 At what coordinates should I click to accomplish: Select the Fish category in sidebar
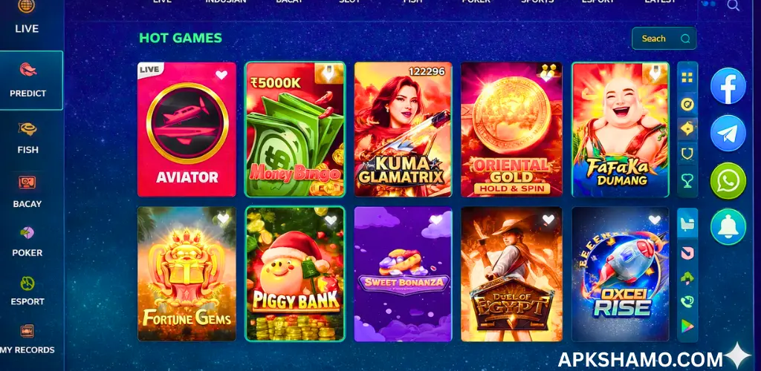(27, 137)
